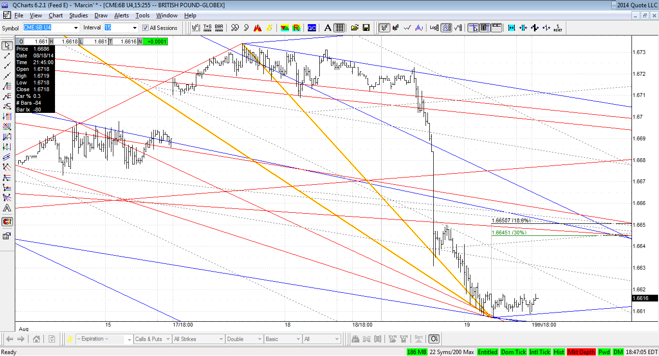
Task: Click the text annotation A tool in sidebar
Action: click(7, 208)
